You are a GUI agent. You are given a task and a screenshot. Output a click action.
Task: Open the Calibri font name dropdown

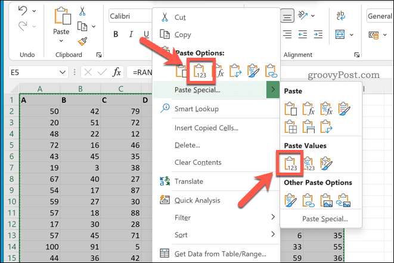(127, 16)
